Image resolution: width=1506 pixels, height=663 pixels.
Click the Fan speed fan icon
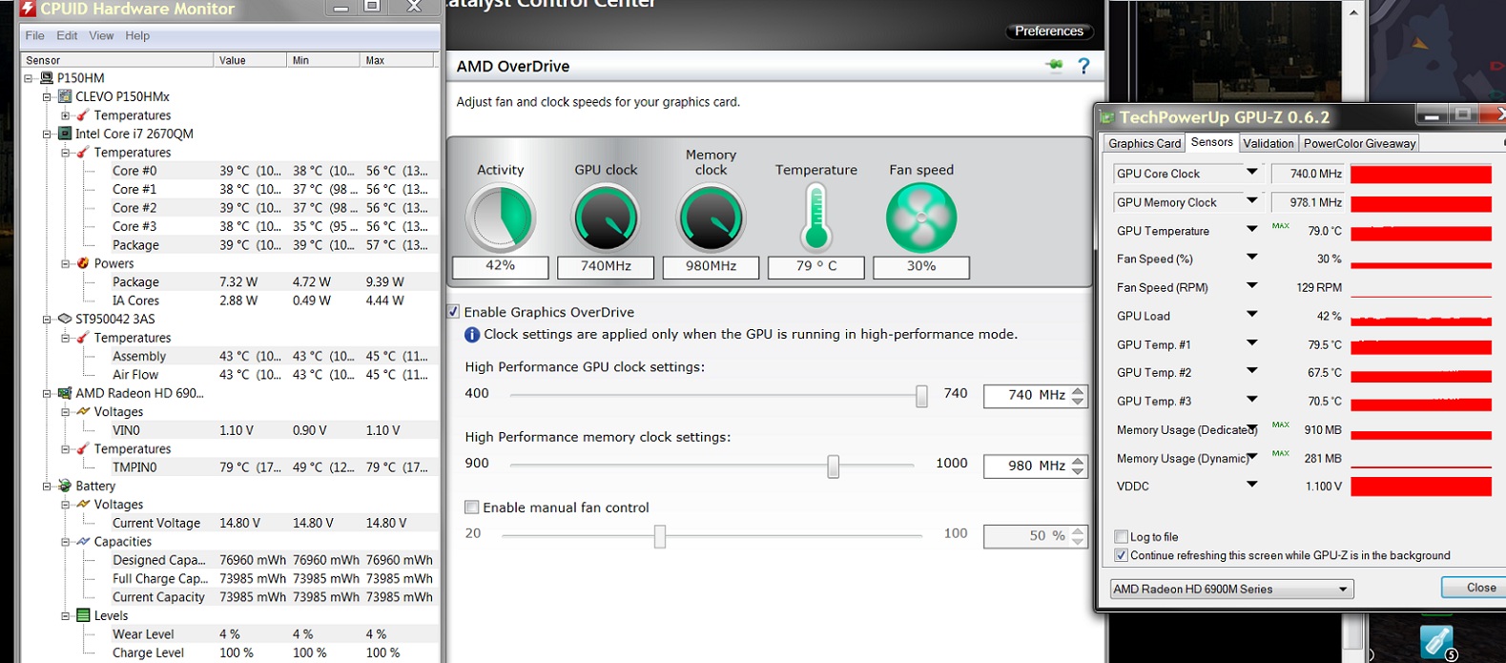(x=920, y=218)
